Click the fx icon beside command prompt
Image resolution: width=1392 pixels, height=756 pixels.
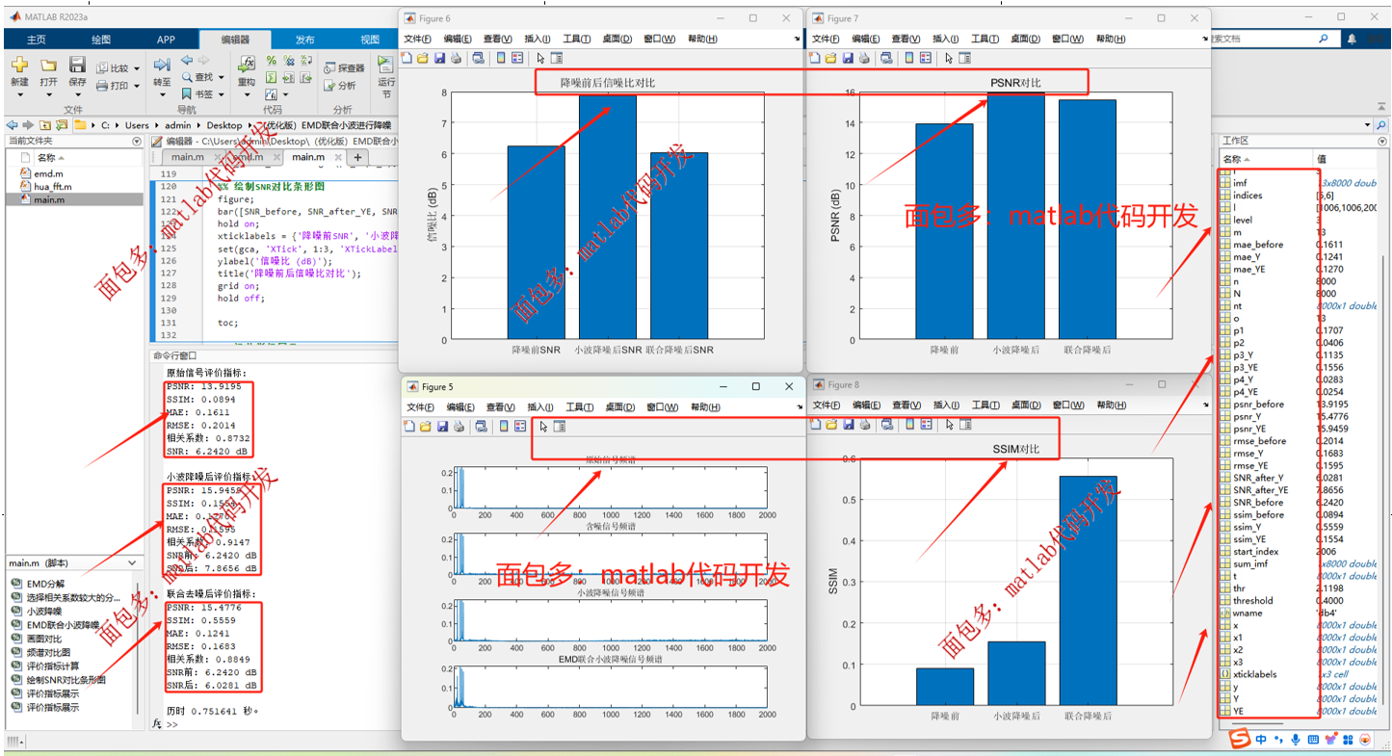[x=158, y=722]
